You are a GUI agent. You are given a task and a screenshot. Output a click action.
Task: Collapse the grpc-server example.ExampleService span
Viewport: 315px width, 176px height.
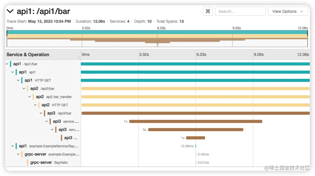(x=18, y=154)
